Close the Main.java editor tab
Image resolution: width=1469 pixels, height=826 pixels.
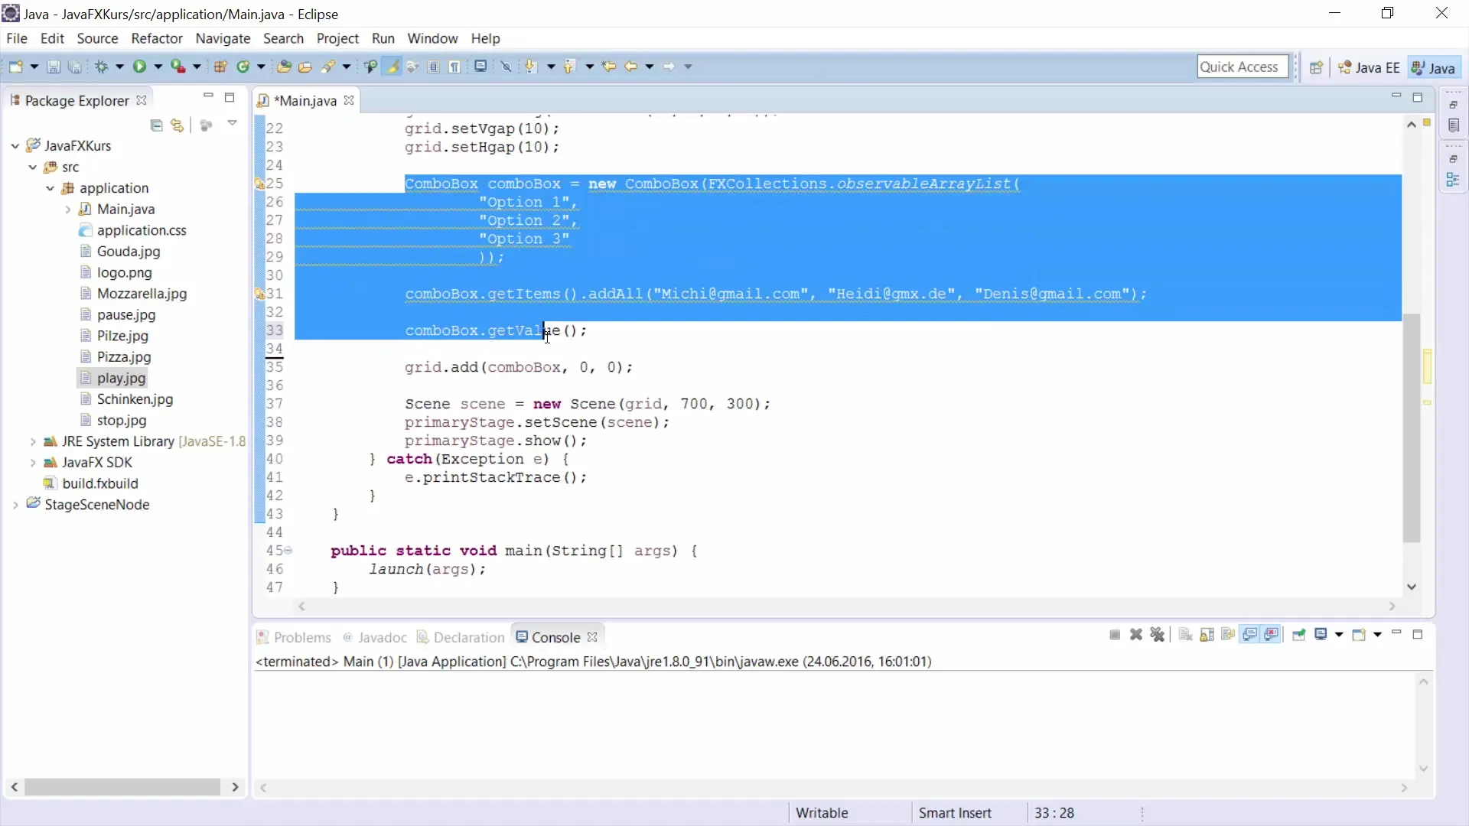349,100
